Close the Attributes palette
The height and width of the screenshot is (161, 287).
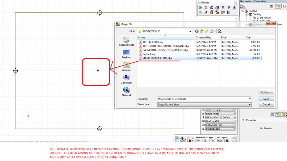pyautogui.click(x=236, y=3)
